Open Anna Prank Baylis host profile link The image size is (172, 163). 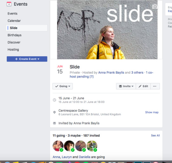pos(111,72)
